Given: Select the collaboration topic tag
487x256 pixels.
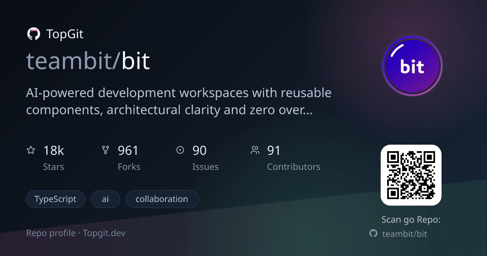Looking at the screenshot, I should point(162,199).
